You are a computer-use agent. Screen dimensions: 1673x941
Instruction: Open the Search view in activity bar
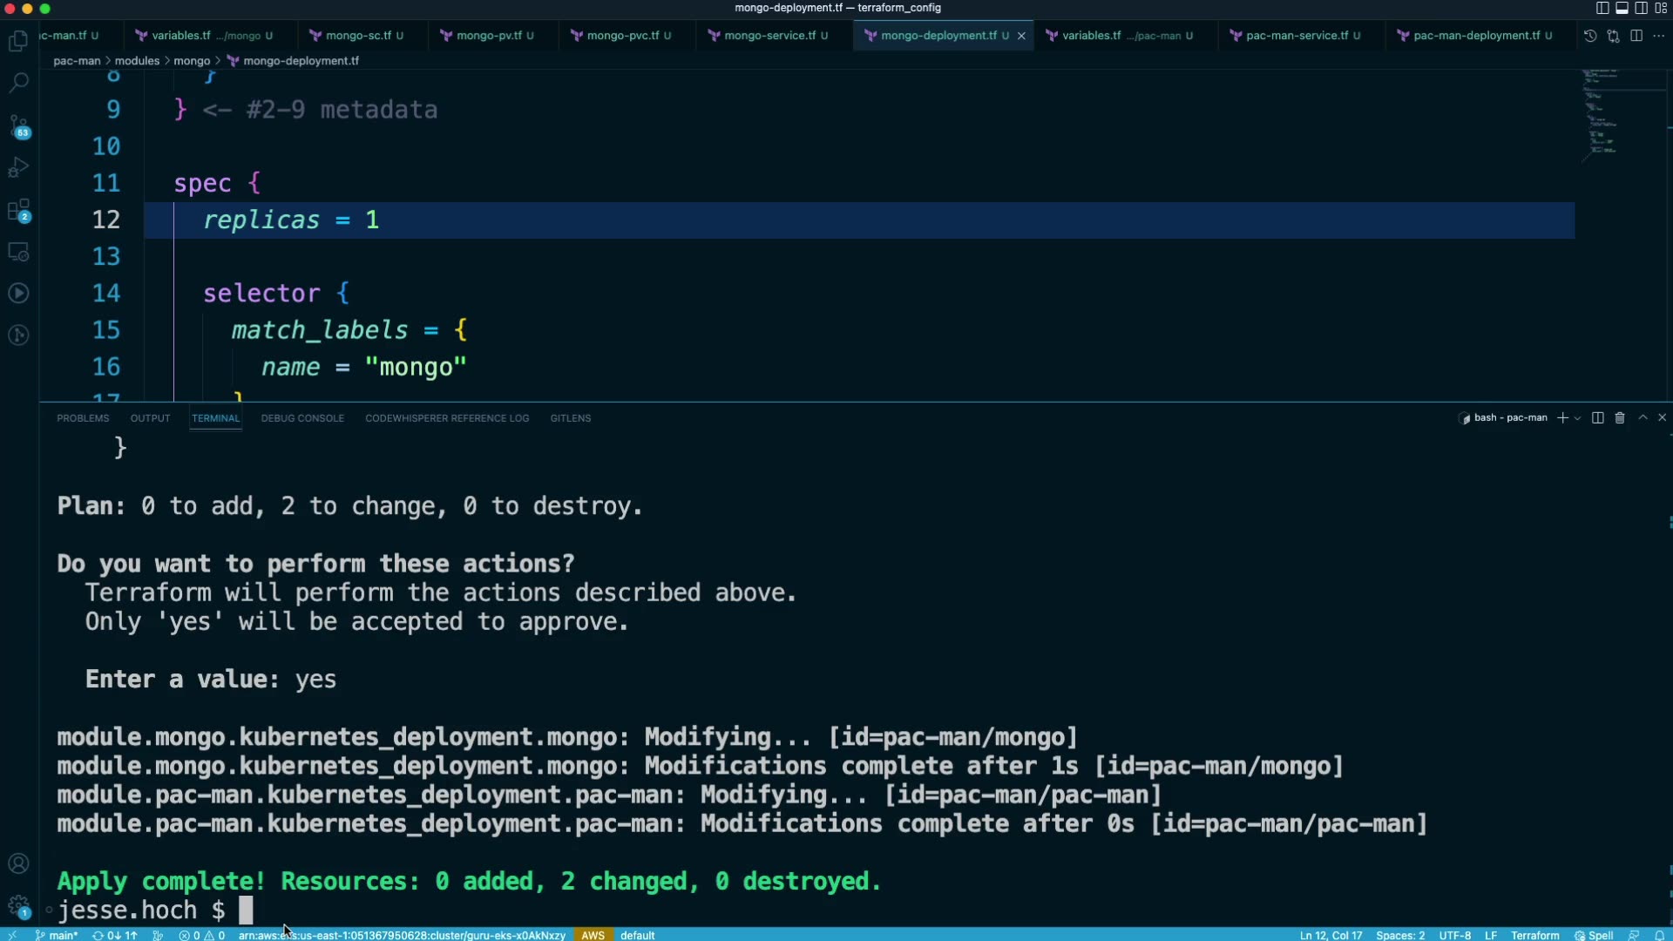tap(19, 83)
